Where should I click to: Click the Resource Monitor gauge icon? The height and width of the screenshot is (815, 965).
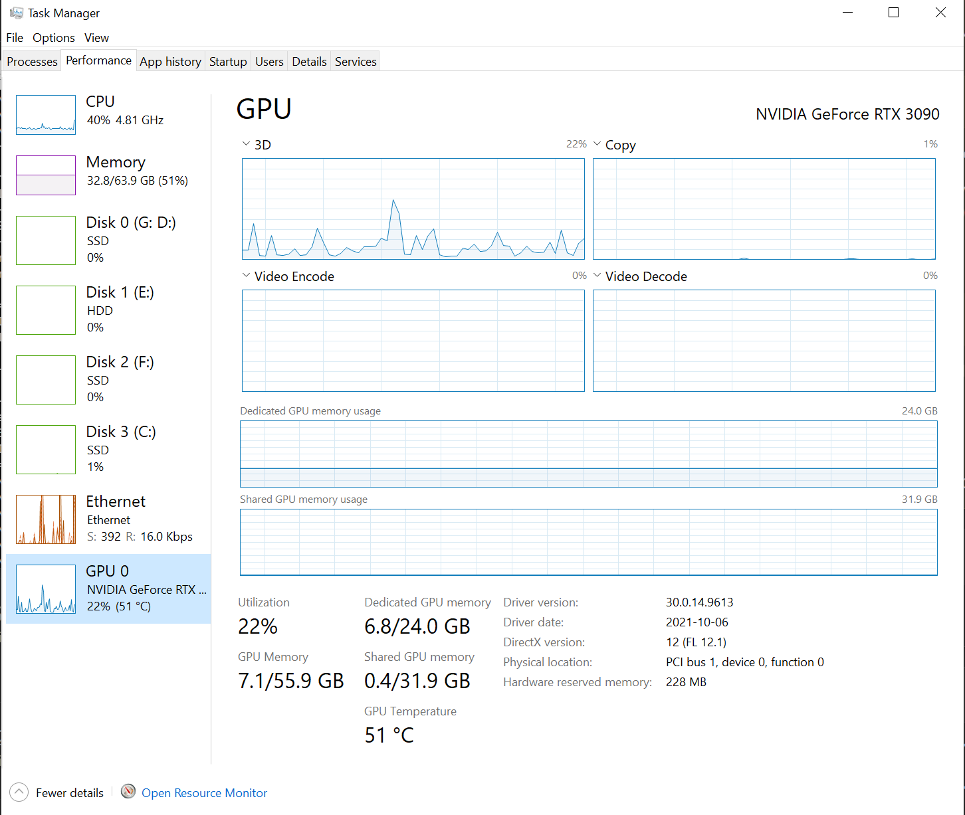[128, 791]
